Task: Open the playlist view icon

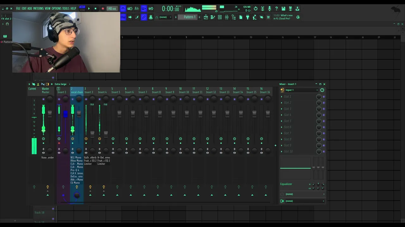Action: (206, 17)
